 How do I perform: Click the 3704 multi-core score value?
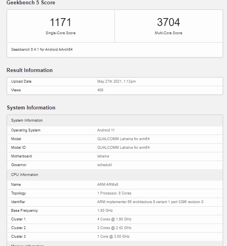168,22
